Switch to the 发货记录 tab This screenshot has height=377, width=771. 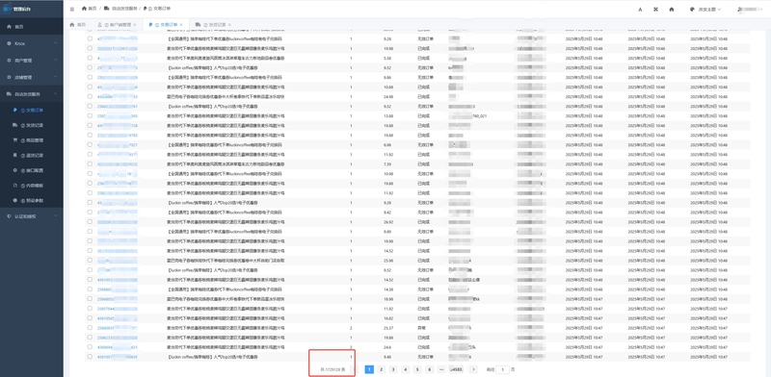click(x=213, y=25)
